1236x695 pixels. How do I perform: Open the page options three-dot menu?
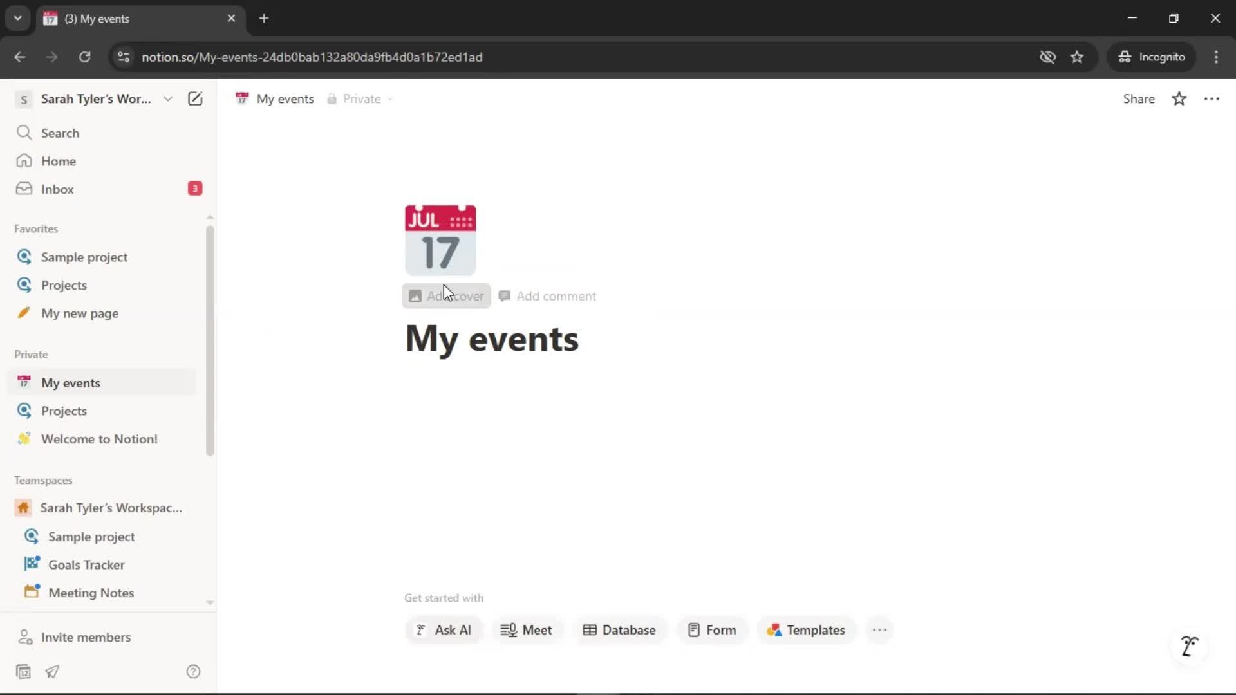1212,98
